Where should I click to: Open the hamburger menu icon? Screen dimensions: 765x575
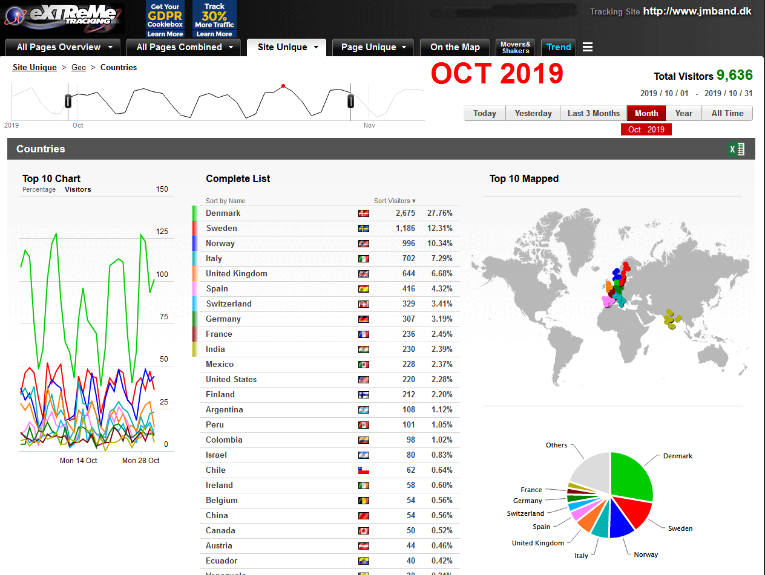point(587,47)
